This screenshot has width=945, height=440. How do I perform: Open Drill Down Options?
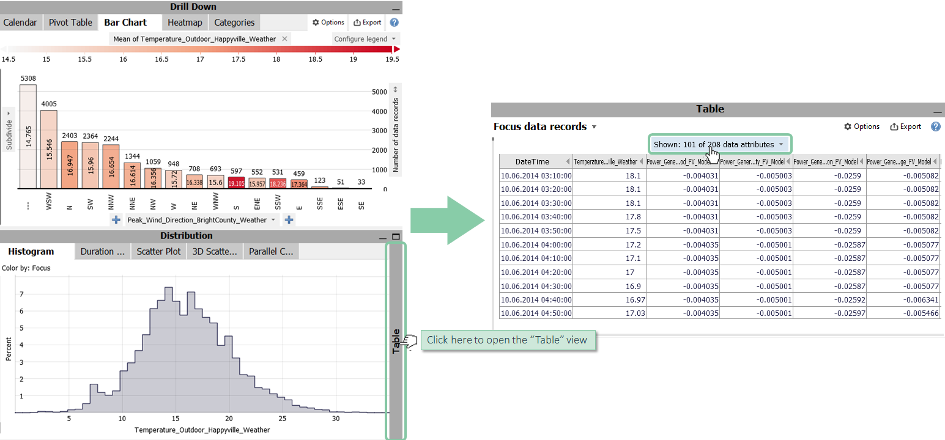328,23
